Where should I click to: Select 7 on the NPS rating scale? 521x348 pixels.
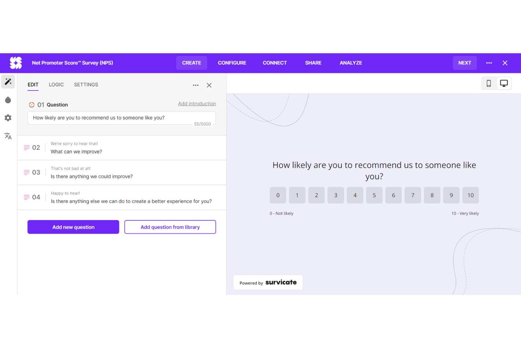tap(412, 195)
